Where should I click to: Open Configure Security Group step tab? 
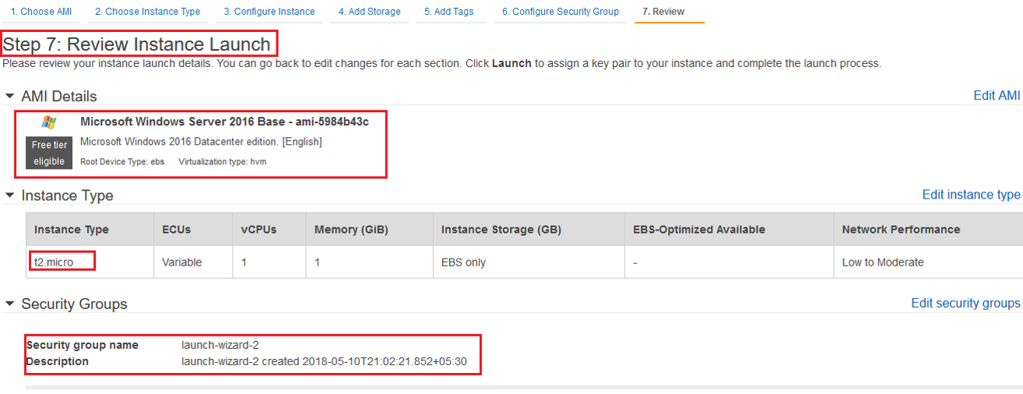click(561, 12)
